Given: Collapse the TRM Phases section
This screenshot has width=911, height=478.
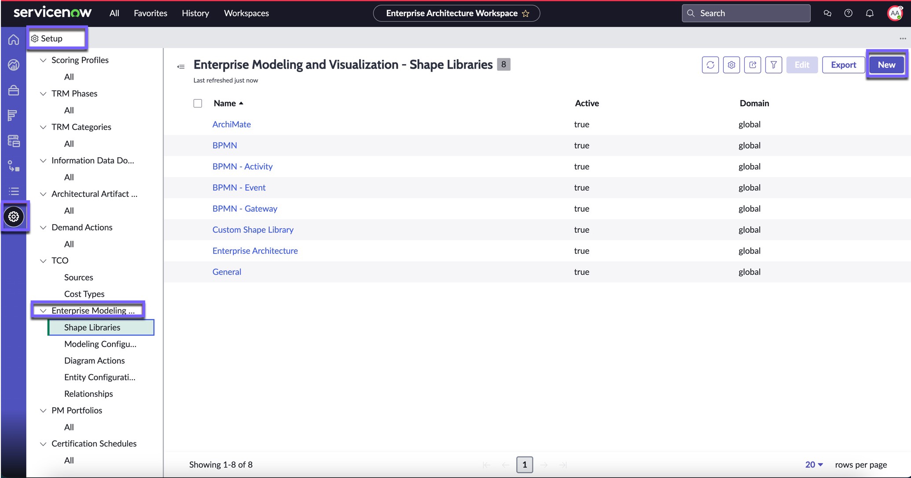Looking at the screenshot, I should 43,94.
